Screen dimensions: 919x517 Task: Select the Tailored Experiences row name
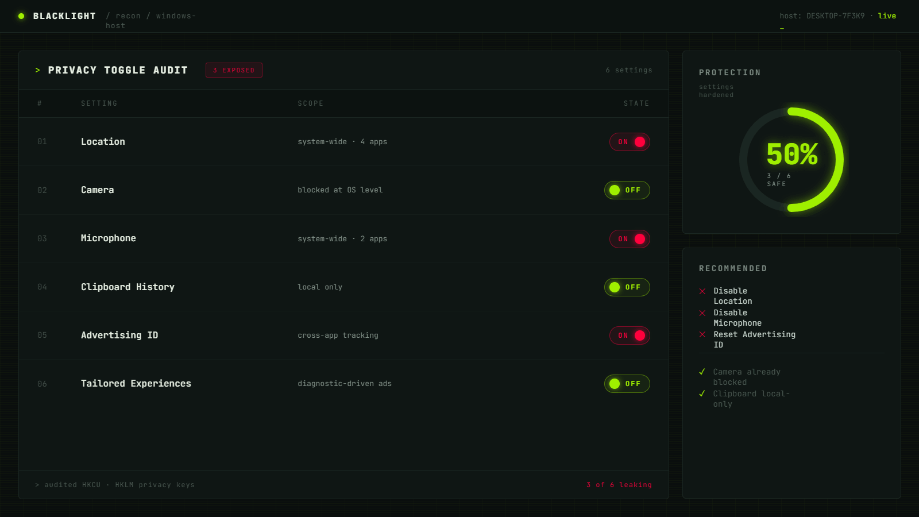(136, 384)
